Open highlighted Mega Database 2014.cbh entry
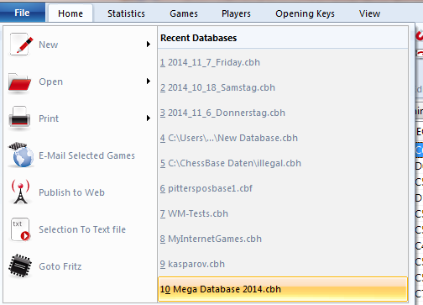Image resolution: width=423 pixels, height=305 pixels. click(x=283, y=289)
